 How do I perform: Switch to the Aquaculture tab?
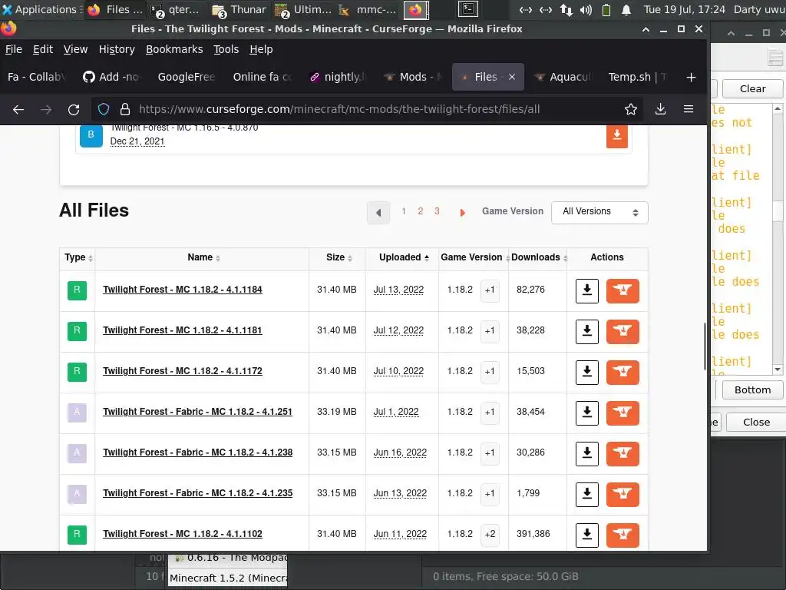click(x=563, y=78)
